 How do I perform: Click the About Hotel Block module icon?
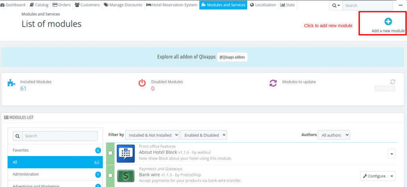click(x=126, y=154)
